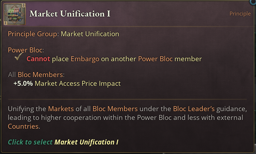Click the Market Unification I title text
The image size is (256, 154).
70,14
